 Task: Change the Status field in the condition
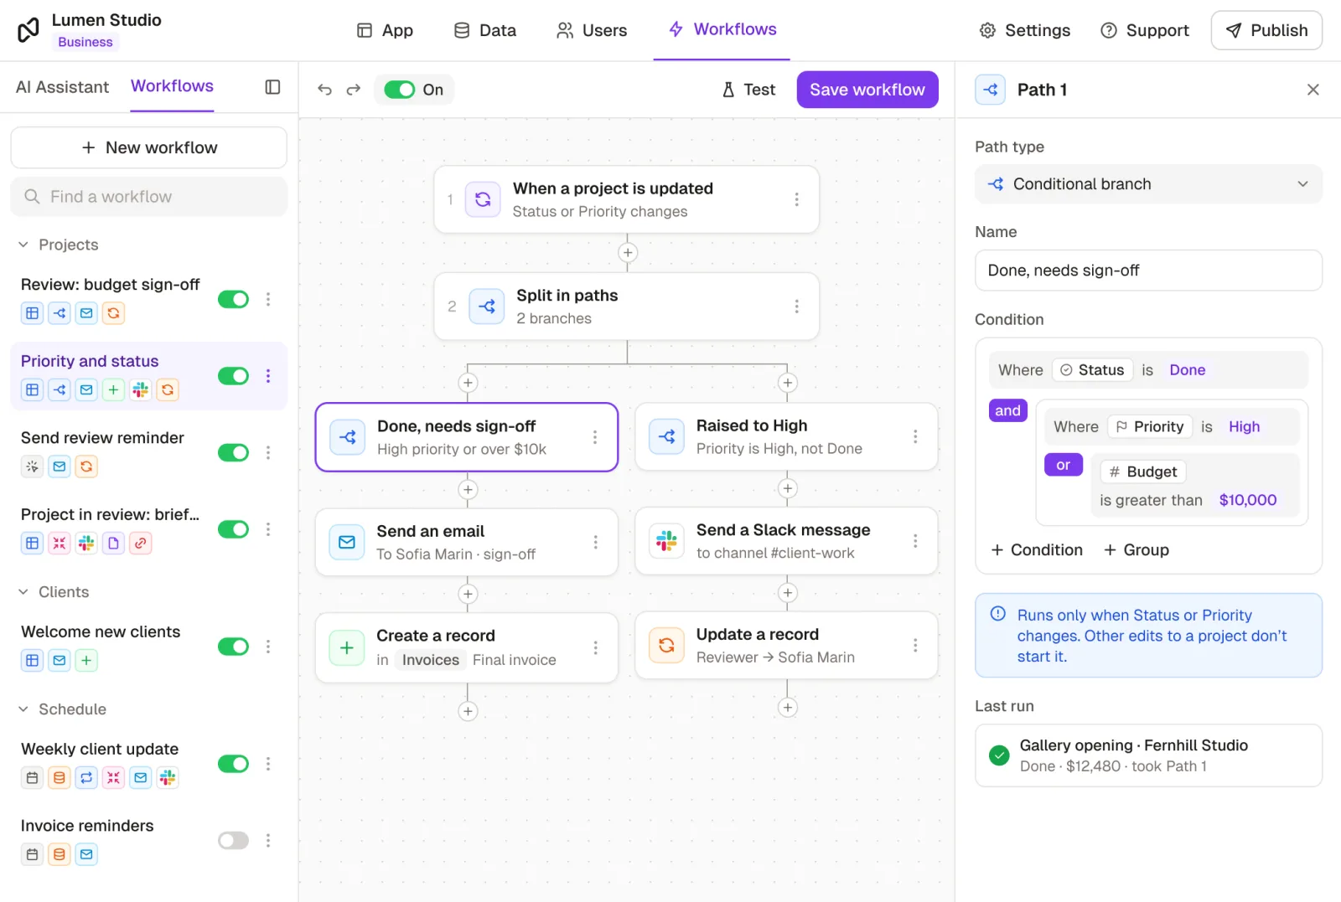point(1092,370)
